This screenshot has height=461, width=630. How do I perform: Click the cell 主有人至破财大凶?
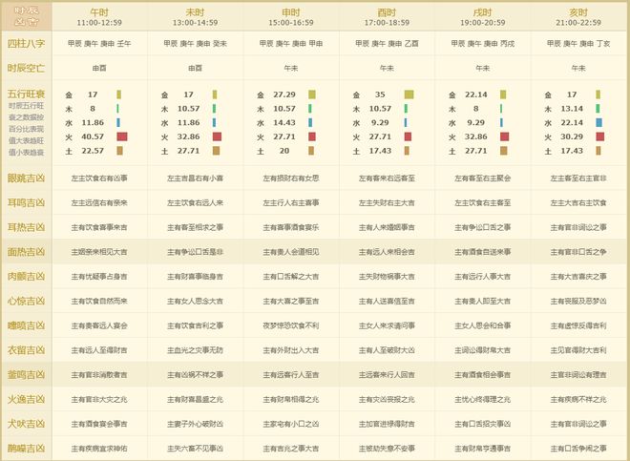pos(387,350)
